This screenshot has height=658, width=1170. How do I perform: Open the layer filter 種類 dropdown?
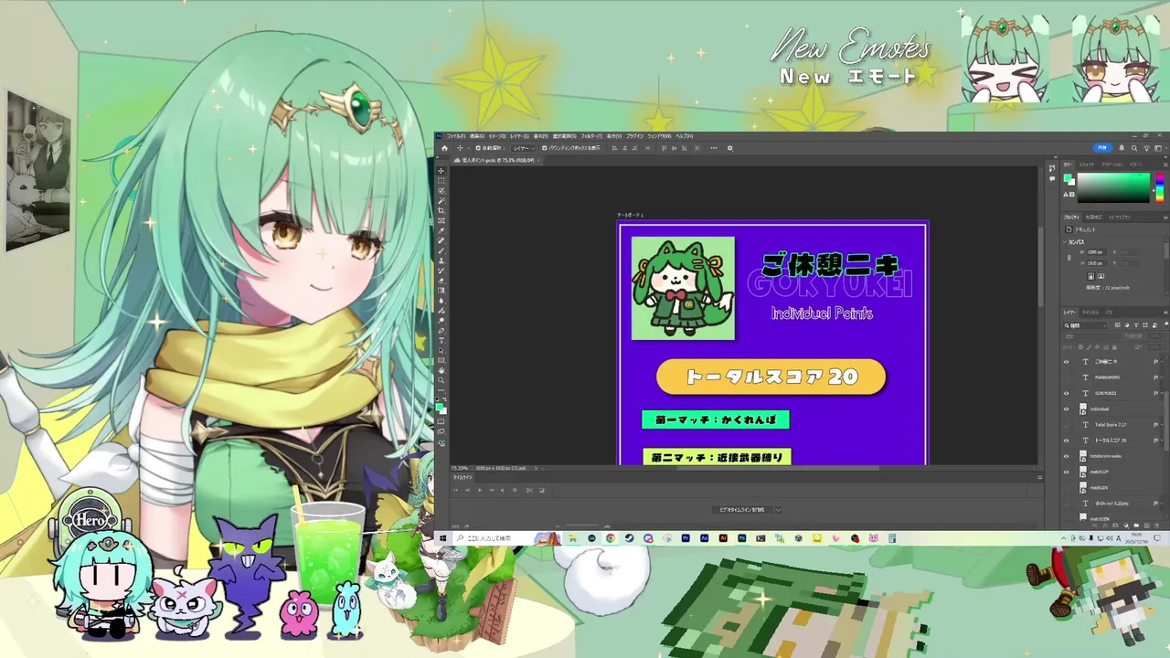[x=1087, y=324]
